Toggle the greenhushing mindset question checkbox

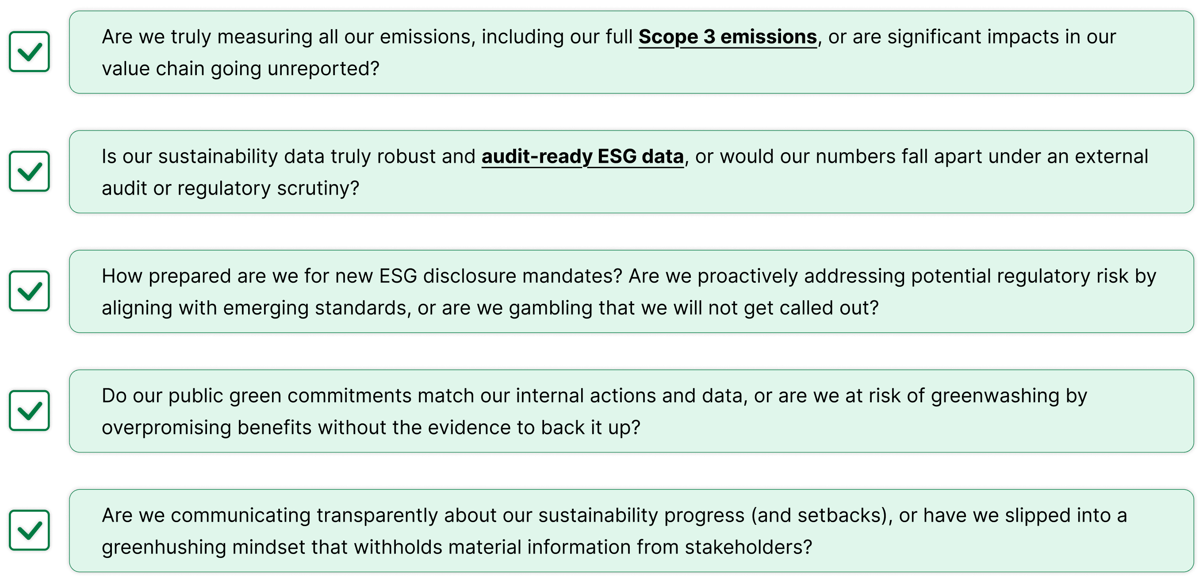click(29, 530)
